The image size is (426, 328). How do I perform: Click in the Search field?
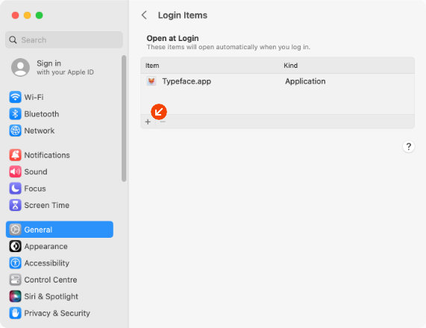coord(64,40)
